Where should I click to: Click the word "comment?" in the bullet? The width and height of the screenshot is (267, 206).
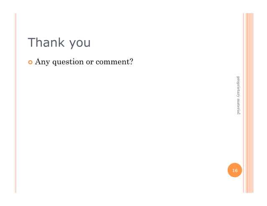114,62
